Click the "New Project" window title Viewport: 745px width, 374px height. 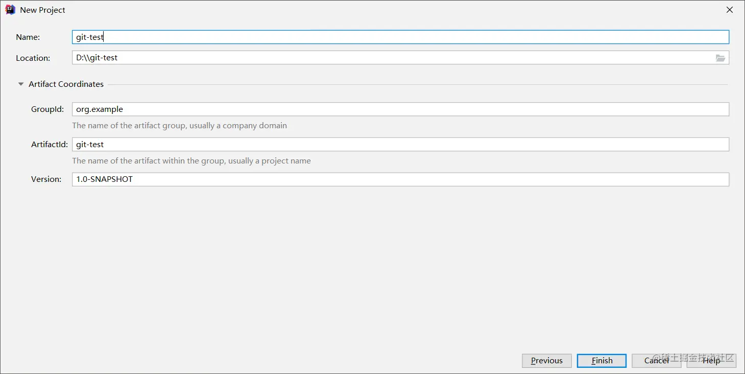(43, 10)
